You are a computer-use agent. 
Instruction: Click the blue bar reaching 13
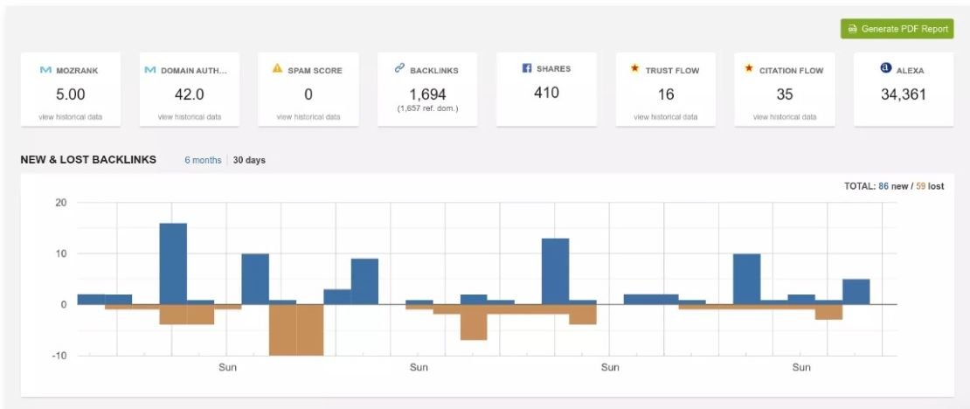pos(556,271)
